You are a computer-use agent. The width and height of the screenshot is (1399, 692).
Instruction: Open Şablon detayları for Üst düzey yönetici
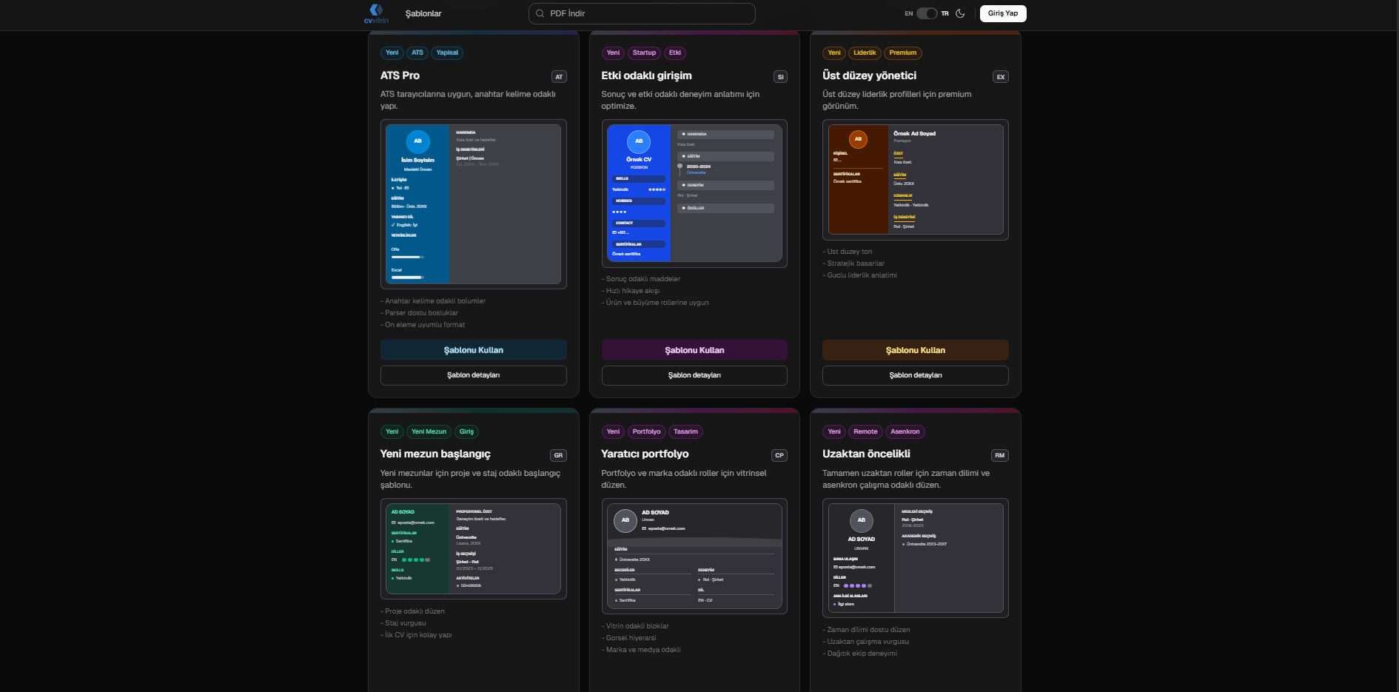[x=916, y=375]
